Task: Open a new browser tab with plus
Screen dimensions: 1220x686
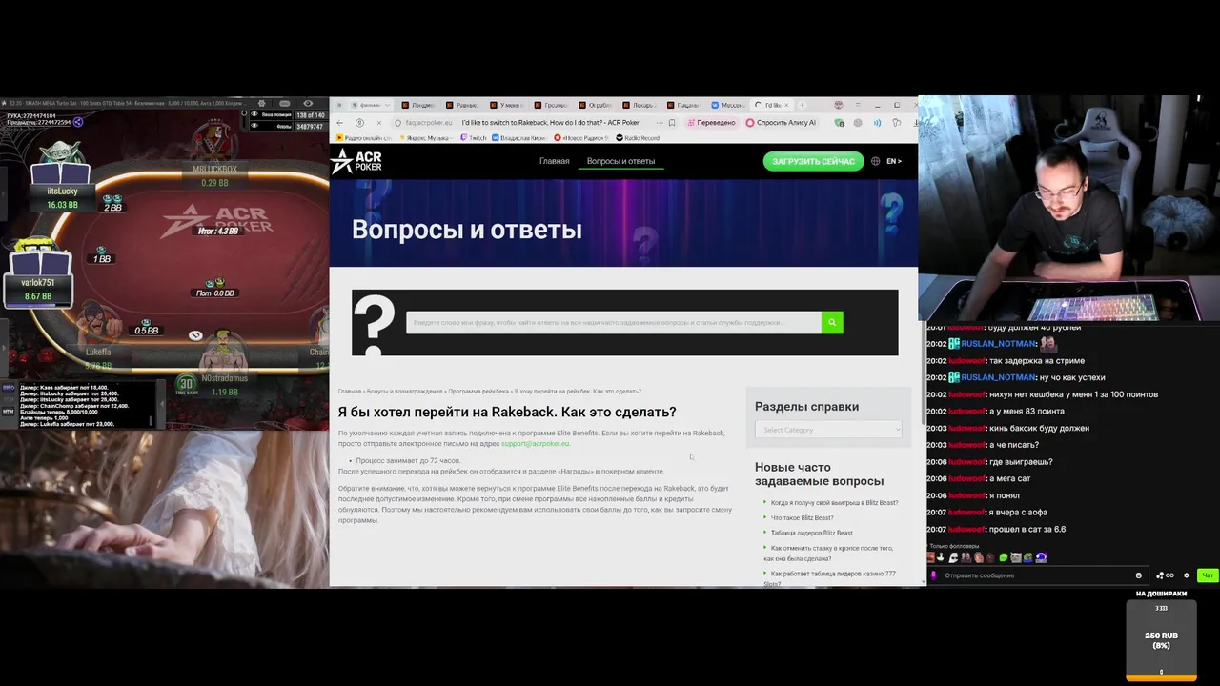Action: point(803,105)
